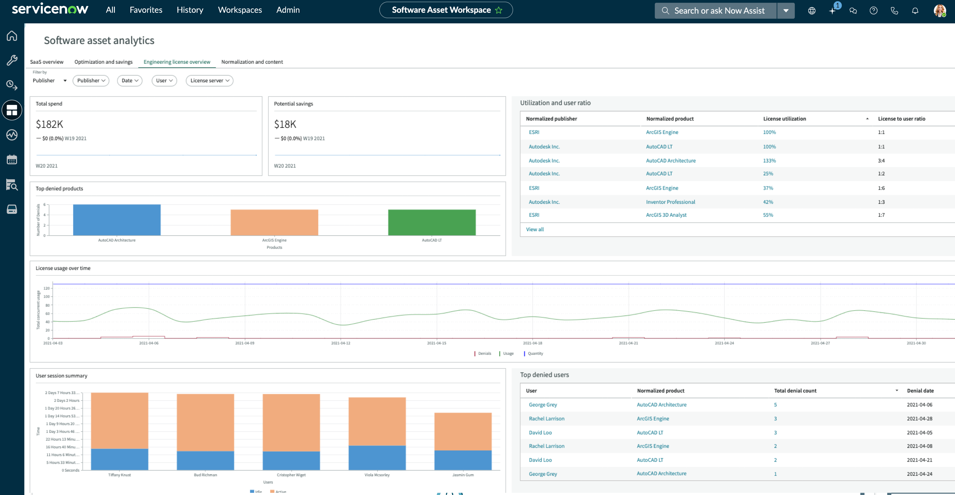The height and width of the screenshot is (495, 955).
Task: Open the chat conversations icon
Action: point(853,11)
